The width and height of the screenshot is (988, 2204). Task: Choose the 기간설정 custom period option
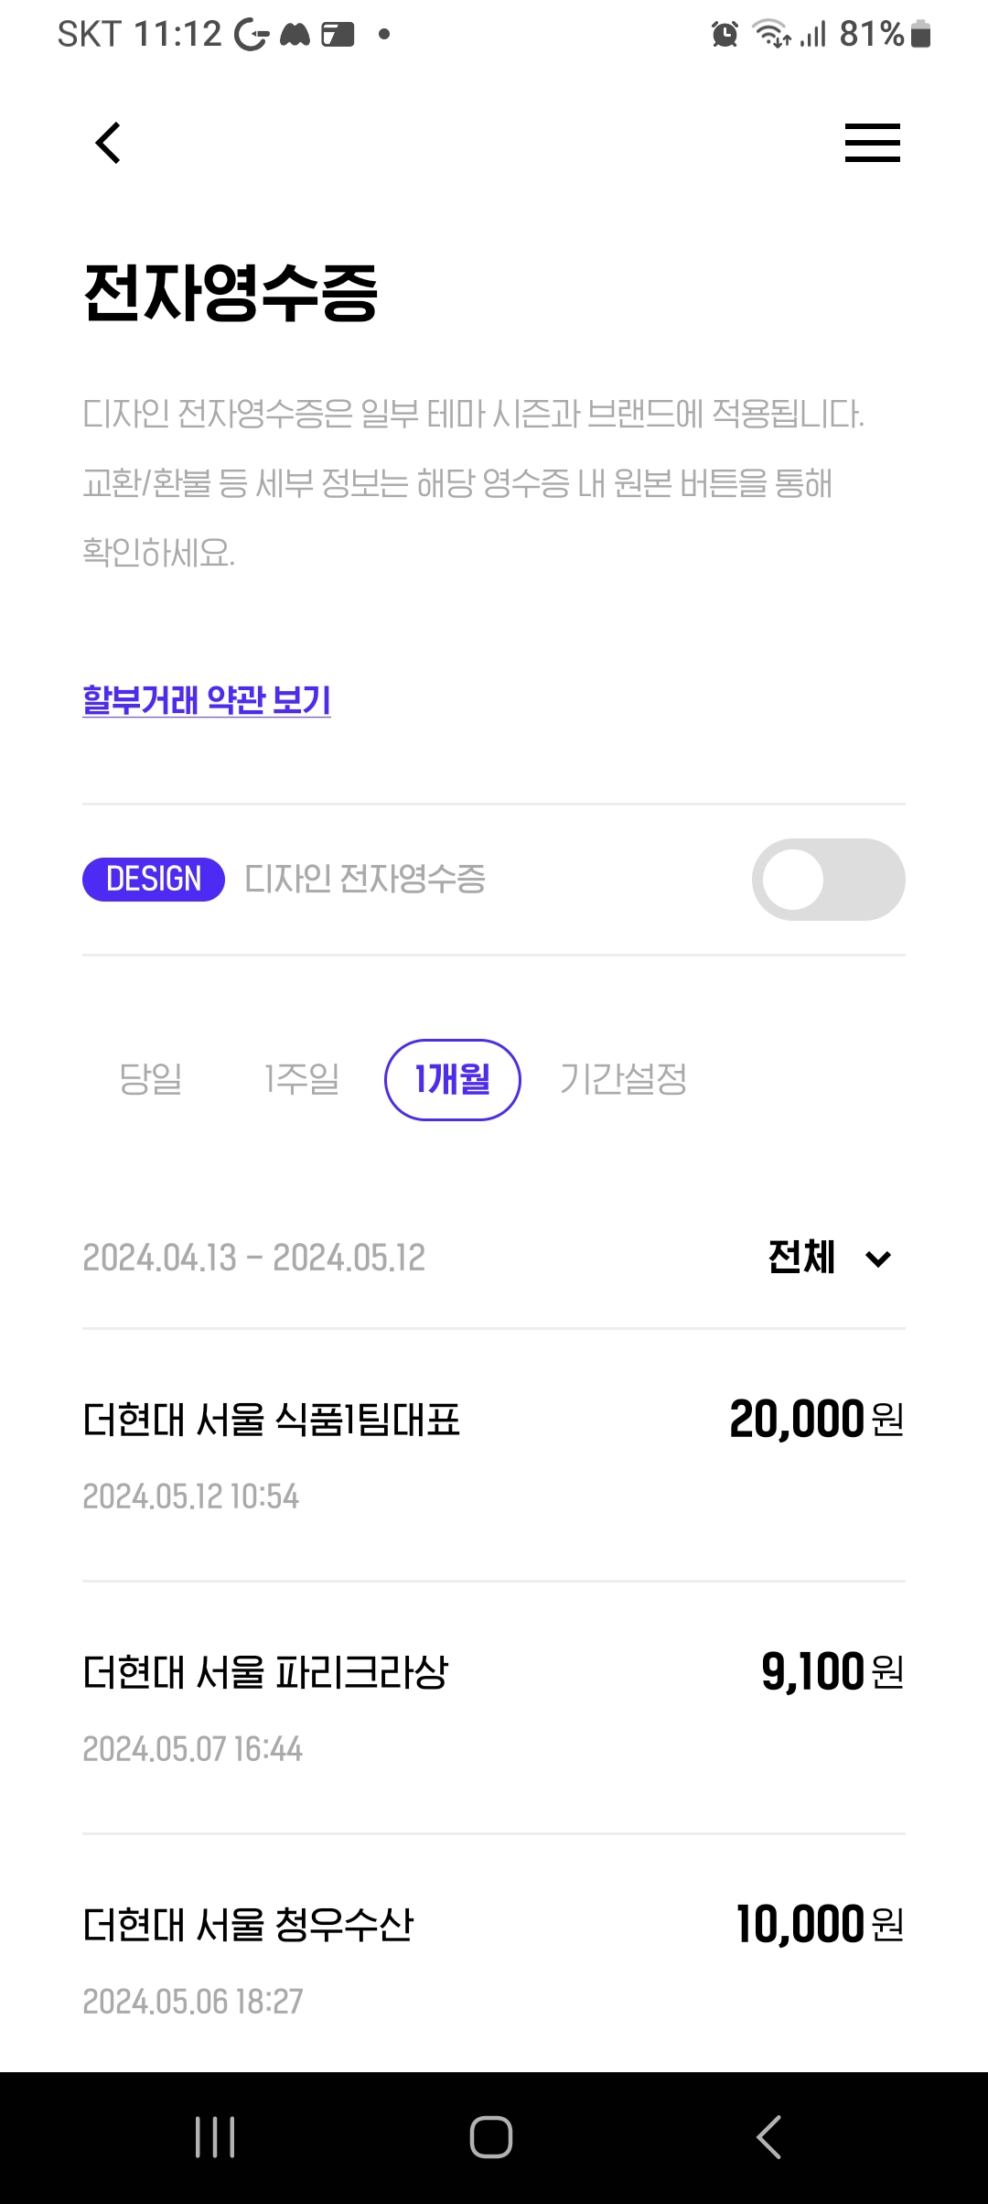pos(623,1080)
